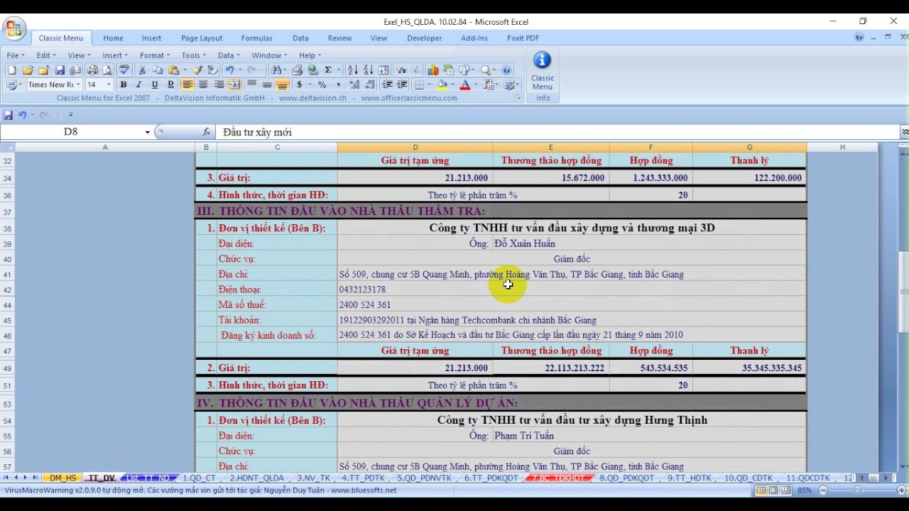This screenshot has height=511, width=909.
Task: Click the insert function fx icon
Action: pos(207,132)
